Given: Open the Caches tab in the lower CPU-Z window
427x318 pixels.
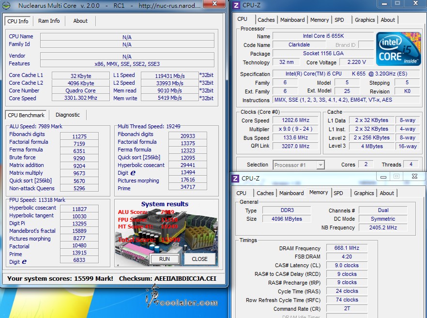Looking at the screenshot, I should coord(265,193).
